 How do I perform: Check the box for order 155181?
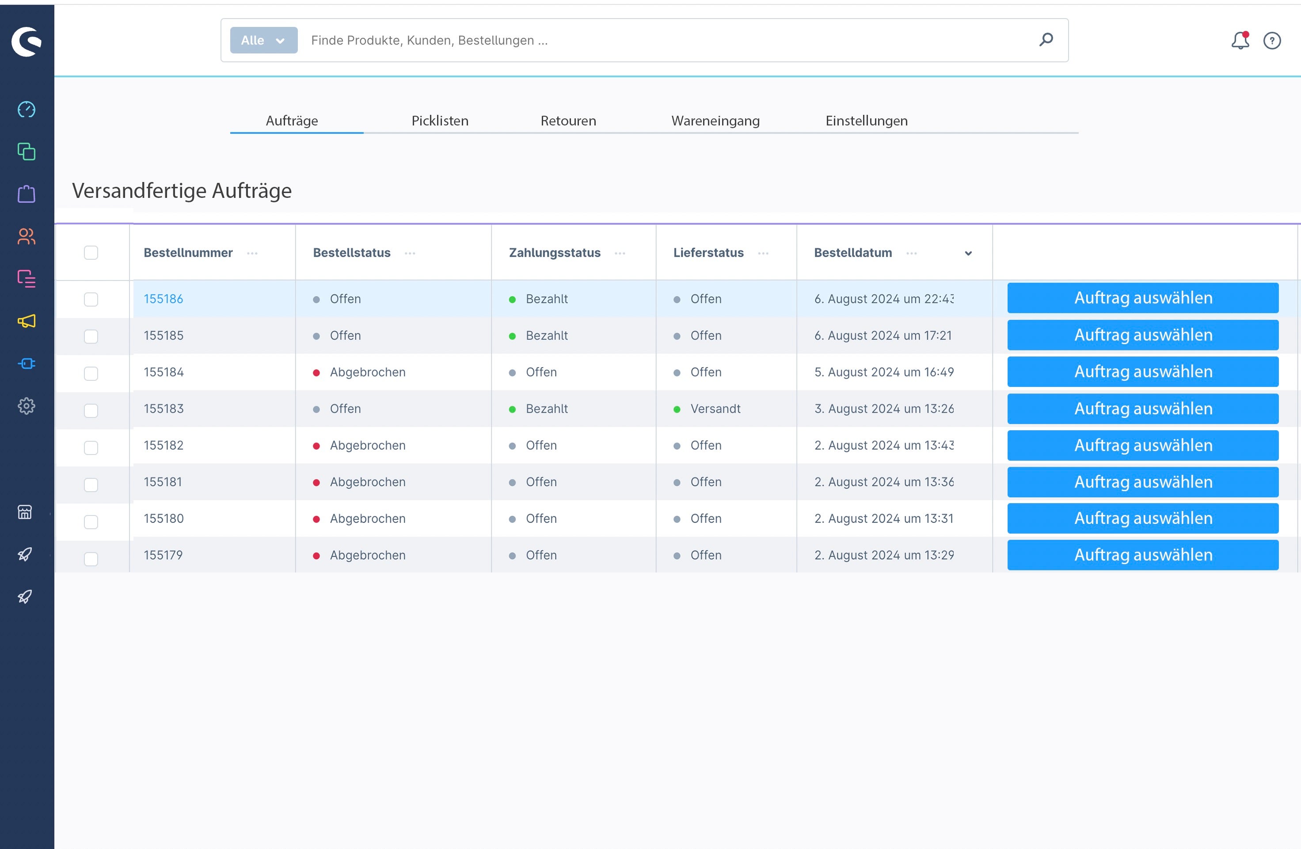[x=91, y=485]
